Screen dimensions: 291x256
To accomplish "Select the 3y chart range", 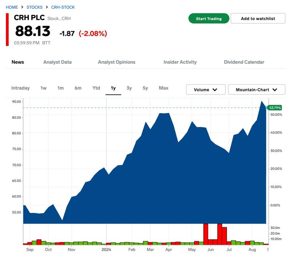I will point(129,88).
